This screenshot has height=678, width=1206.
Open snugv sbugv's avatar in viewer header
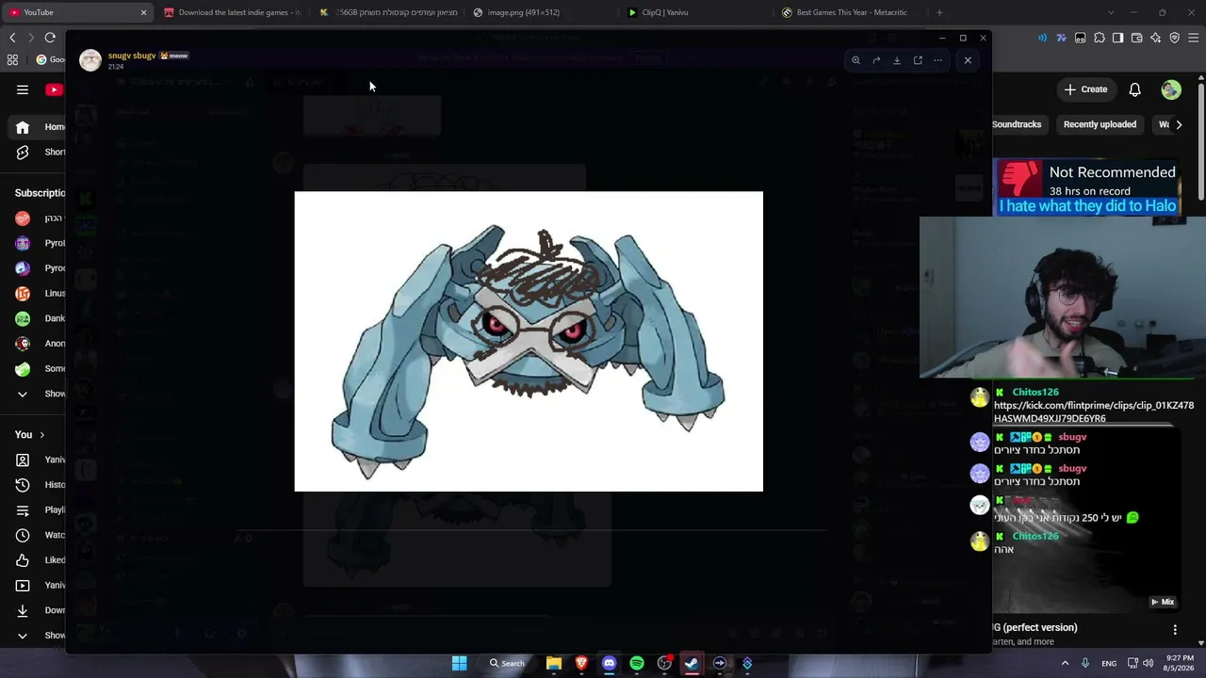(x=90, y=60)
